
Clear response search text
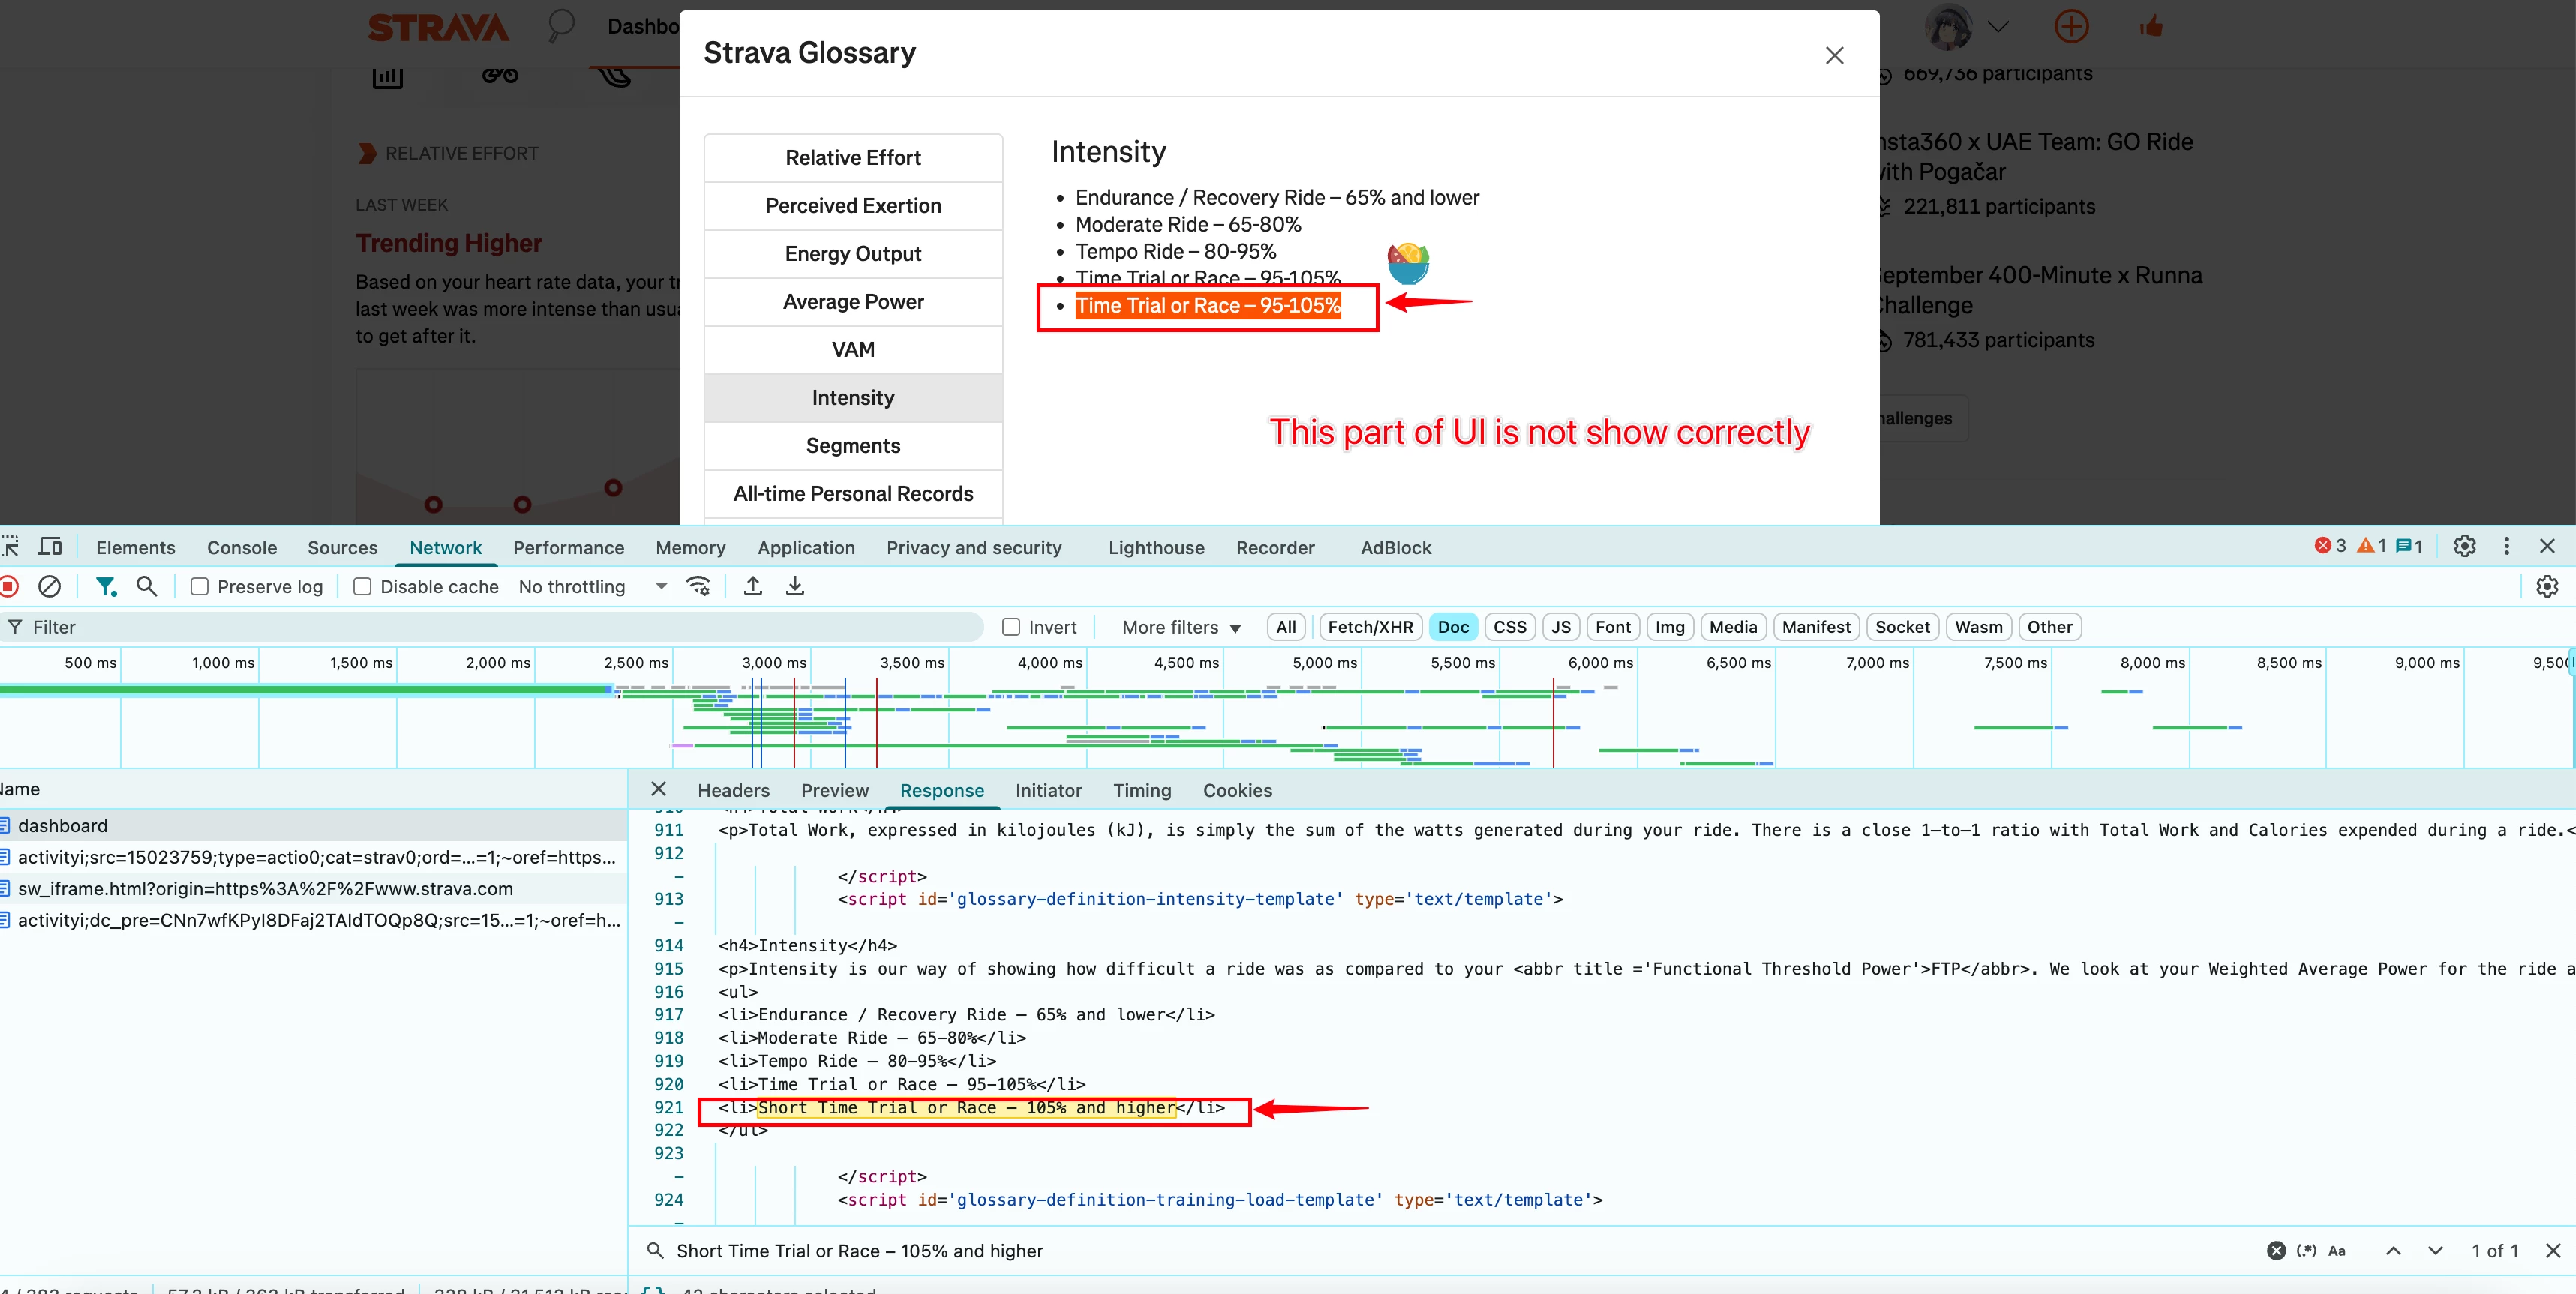2276,1250
